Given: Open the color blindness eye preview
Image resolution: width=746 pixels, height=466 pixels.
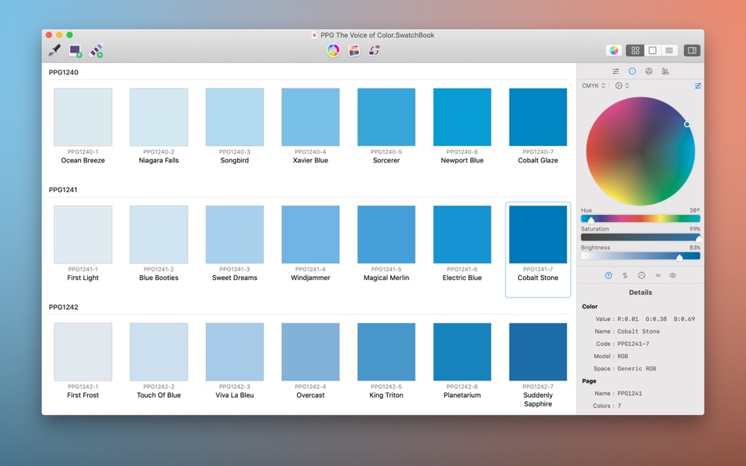Looking at the screenshot, I should 672,275.
